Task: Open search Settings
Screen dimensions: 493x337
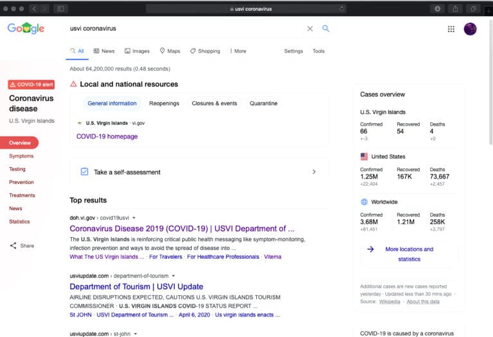Action: pyautogui.click(x=293, y=51)
